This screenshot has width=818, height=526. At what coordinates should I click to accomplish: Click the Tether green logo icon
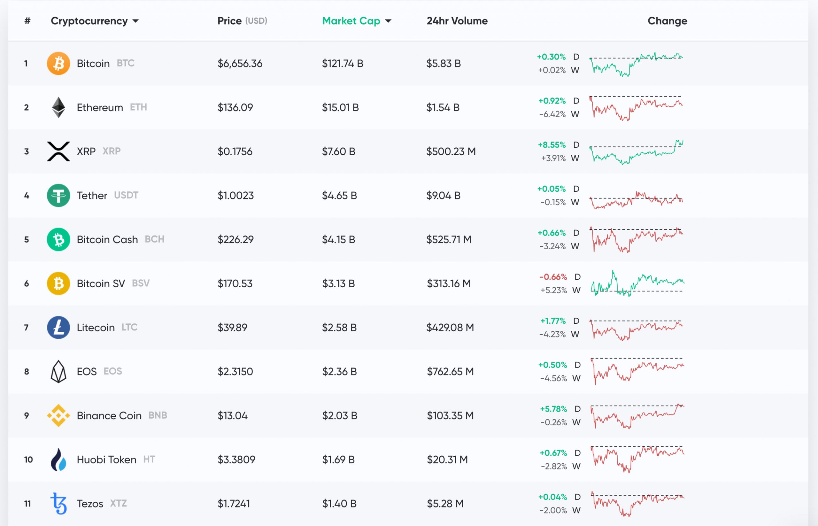click(x=58, y=195)
